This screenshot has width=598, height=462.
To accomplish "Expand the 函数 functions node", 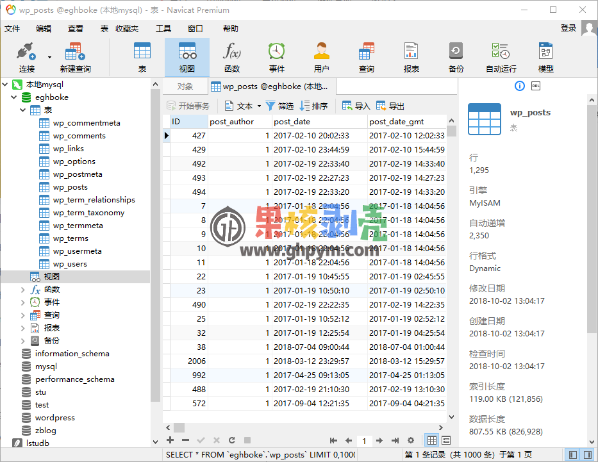I will [23, 290].
